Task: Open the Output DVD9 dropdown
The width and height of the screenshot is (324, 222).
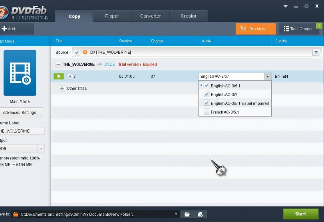Action: 41,149
